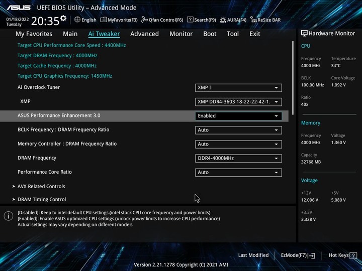Click the ASUS logo
This screenshot has height=271, width=362.
pyautogui.click(x=19, y=8)
